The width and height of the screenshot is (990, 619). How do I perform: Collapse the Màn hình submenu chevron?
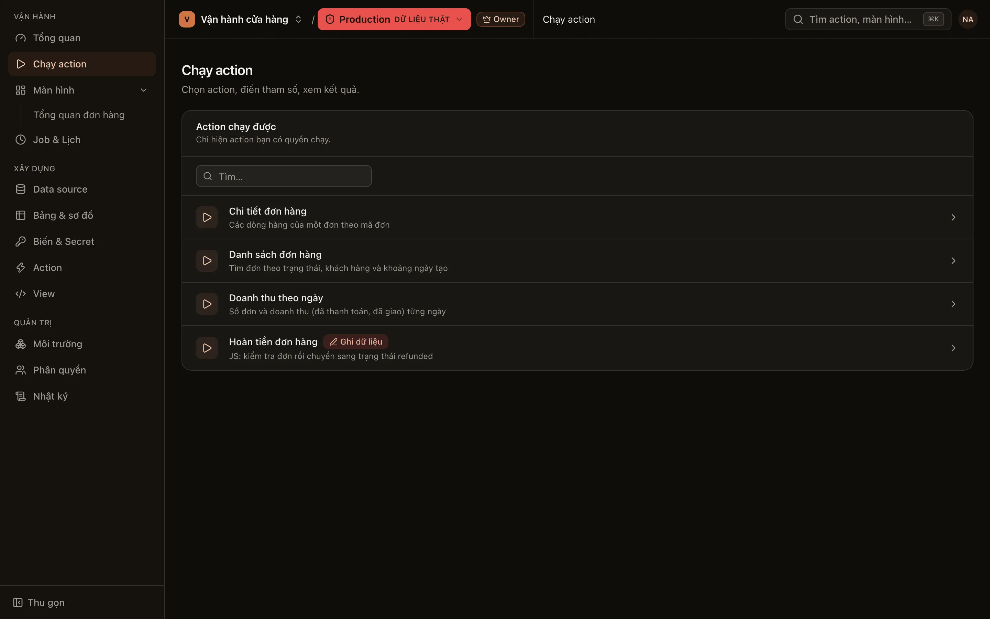tap(144, 90)
